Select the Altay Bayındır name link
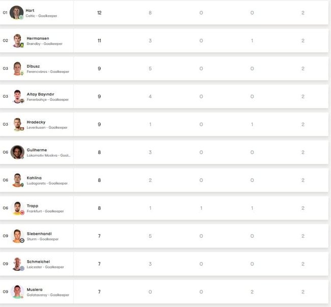The height and width of the screenshot is (307, 331). pyautogui.click(x=40, y=94)
